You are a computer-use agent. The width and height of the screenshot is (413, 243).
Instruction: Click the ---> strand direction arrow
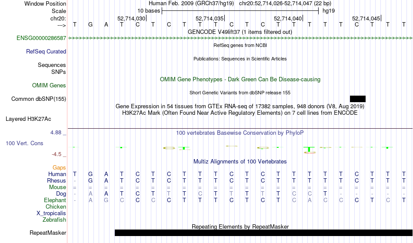[61, 25]
